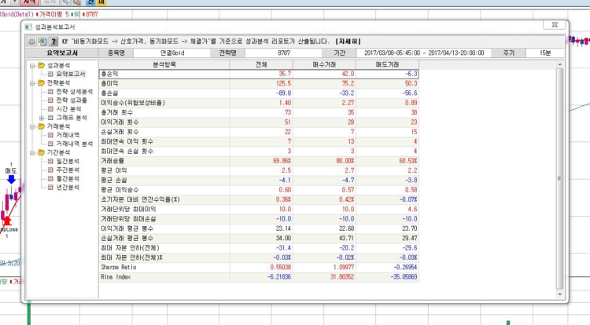Image resolution: width=590 pixels, height=325 pixels.
Task: Collapse the 성과분석 tree folder
Action: [32, 66]
